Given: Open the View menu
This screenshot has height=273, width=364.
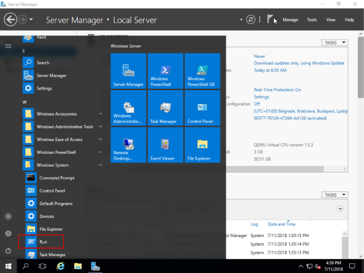Looking at the screenshot, I should pyautogui.click(x=331, y=20).
